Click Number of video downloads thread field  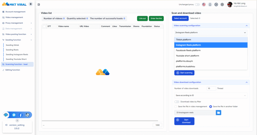[211, 89]
